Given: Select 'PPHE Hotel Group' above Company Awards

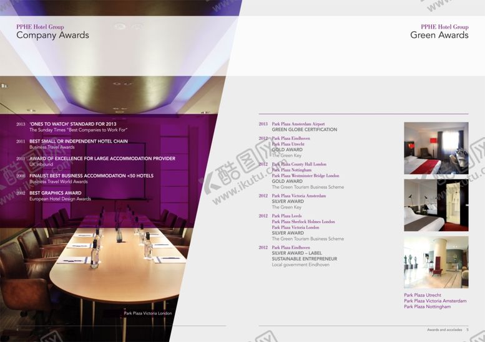Looking at the screenshot, I should pos(40,27).
